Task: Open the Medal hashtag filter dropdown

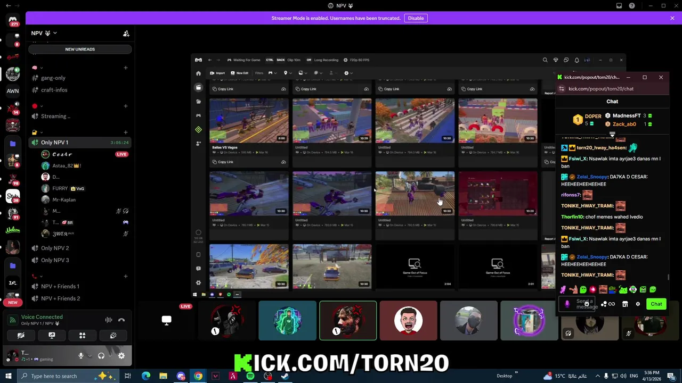Action: click(318, 73)
